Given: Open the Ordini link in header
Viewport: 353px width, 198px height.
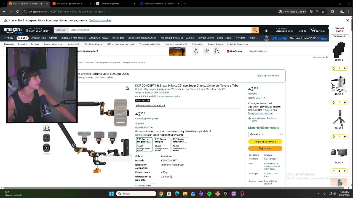Looking at the screenshot, I should tap(302, 31).
